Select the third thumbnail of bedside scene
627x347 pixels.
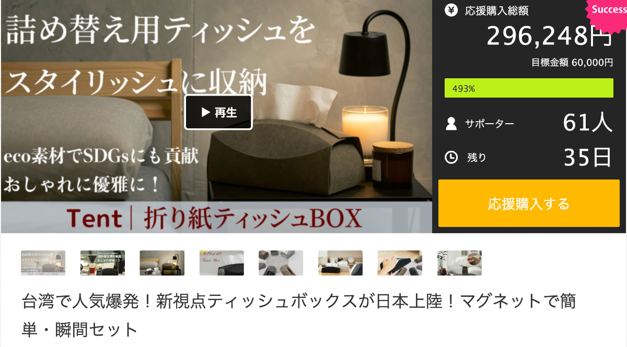[x=162, y=263]
